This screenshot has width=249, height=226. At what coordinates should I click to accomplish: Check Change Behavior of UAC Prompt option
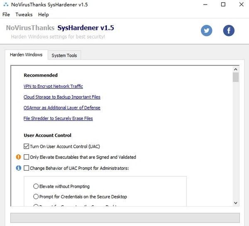pos(27,168)
